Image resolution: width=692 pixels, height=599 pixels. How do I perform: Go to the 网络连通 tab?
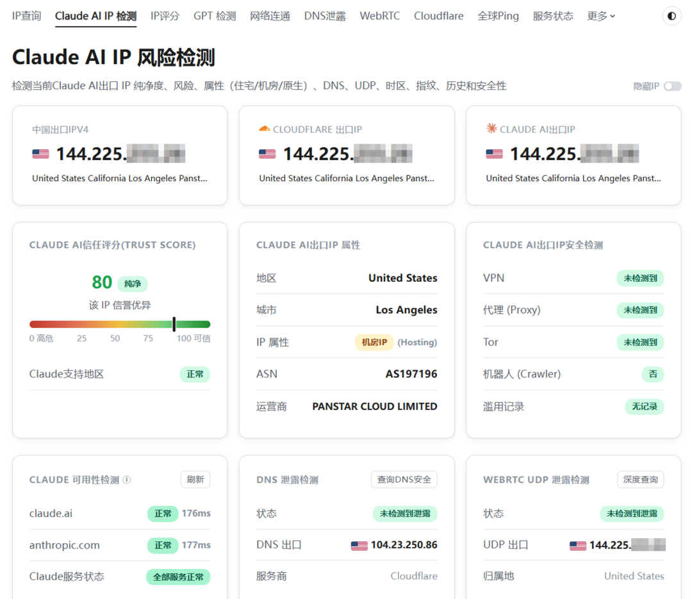tap(270, 16)
